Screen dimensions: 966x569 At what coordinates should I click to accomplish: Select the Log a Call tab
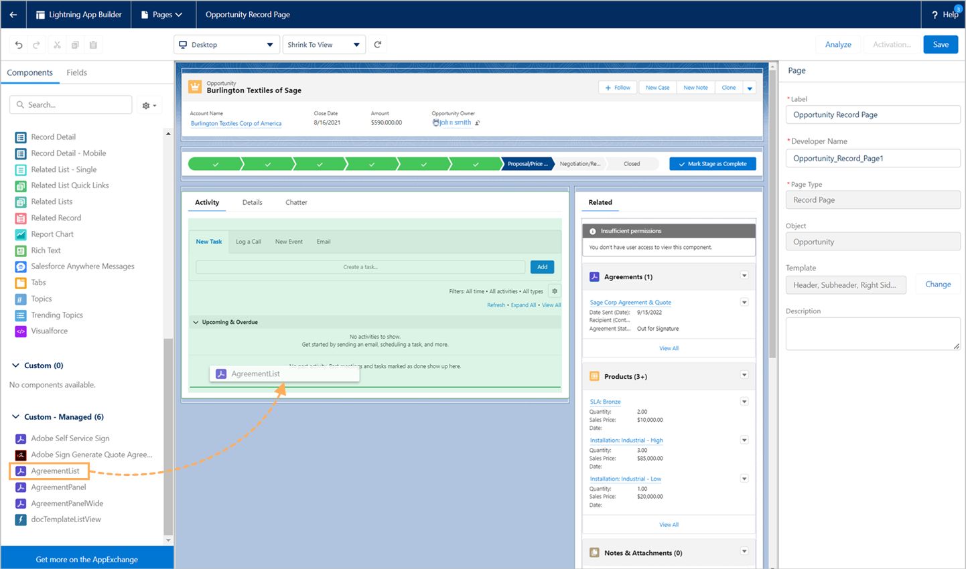(x=249, y=242)
